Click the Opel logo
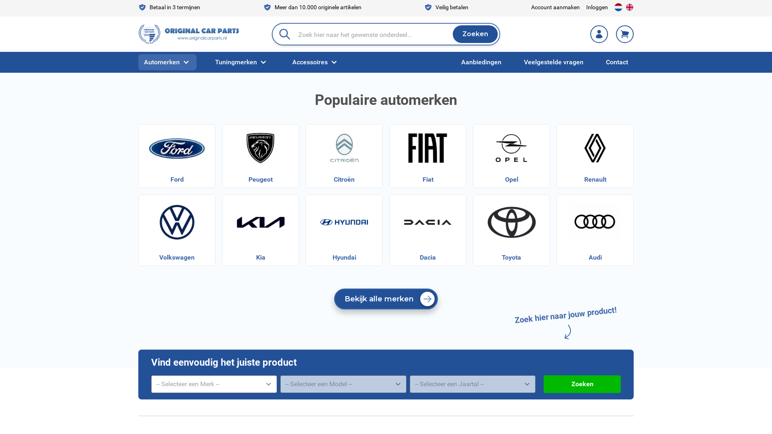 point(511,148)
